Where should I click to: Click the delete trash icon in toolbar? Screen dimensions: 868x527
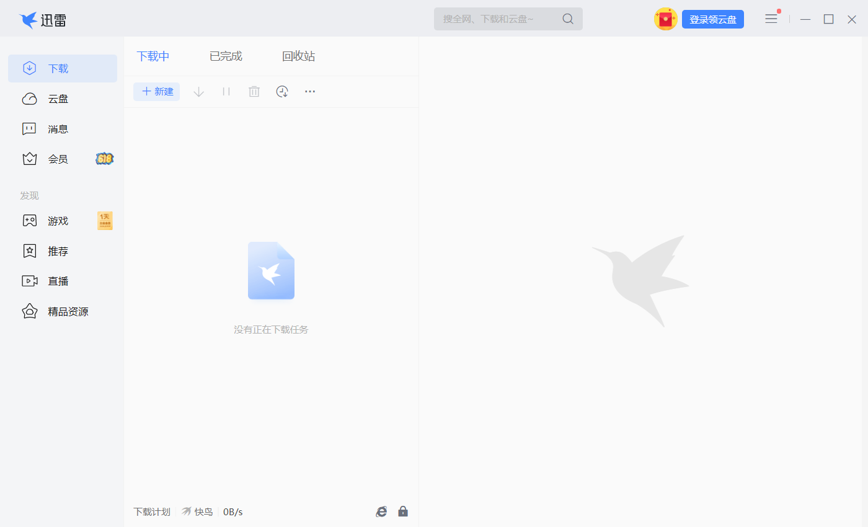click(254, 92)
